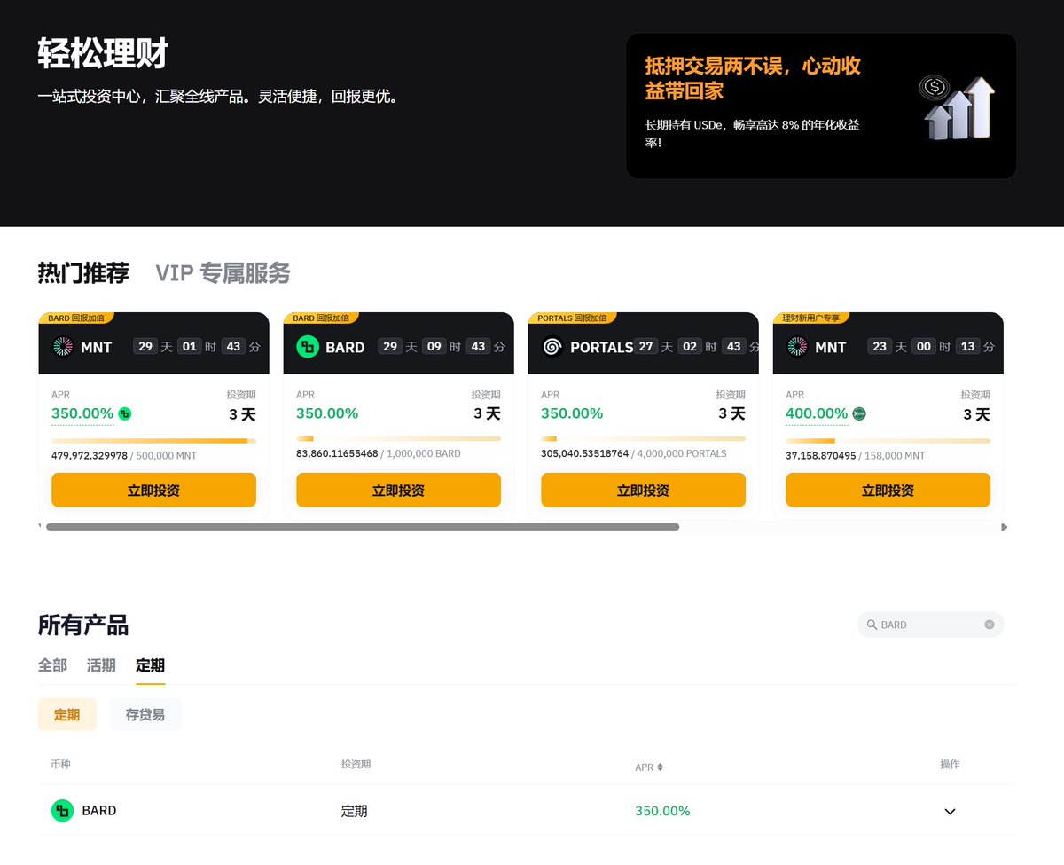Select the 定期 products tab

point(150,665)
